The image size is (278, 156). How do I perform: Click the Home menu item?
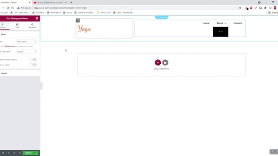(x=206, y=23)
